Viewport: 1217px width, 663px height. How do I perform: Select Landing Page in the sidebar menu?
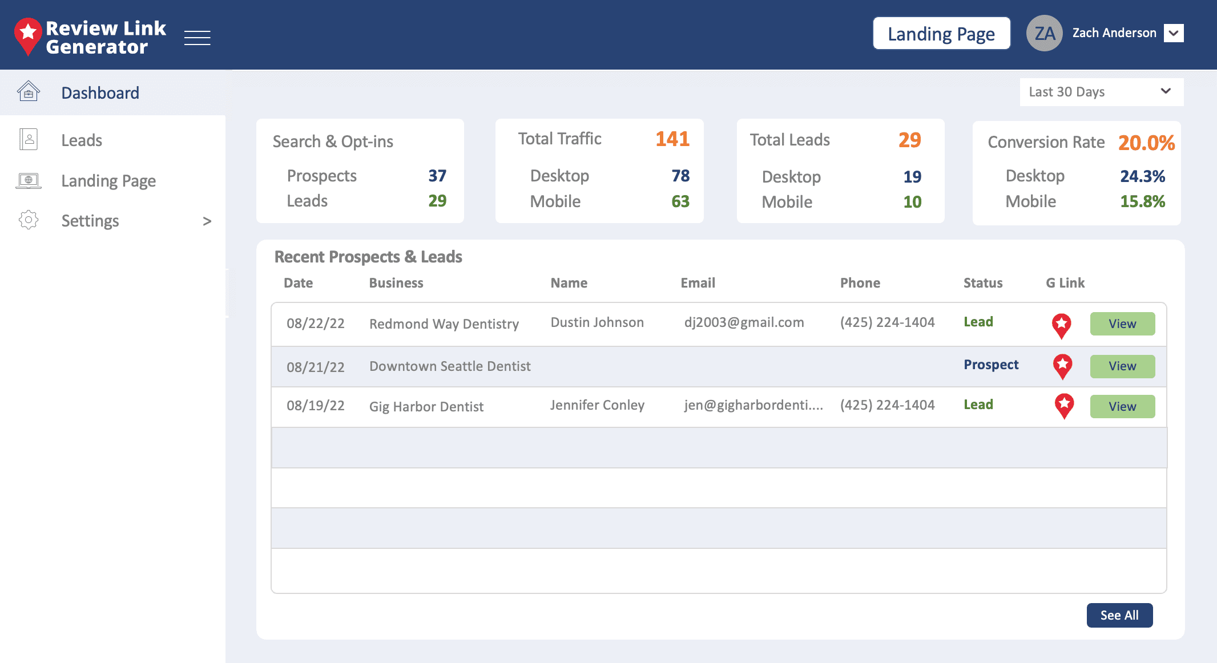coord(108,181)
